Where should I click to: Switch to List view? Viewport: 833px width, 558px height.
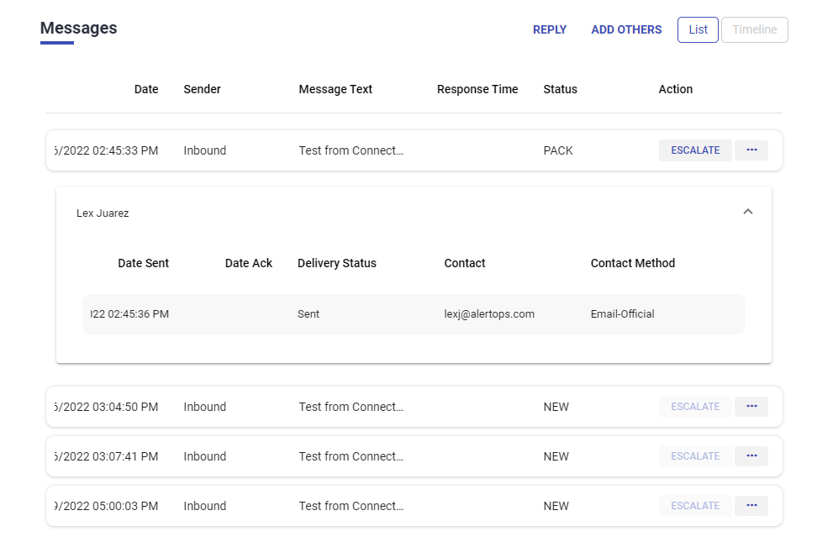click(x=698, y=29)
